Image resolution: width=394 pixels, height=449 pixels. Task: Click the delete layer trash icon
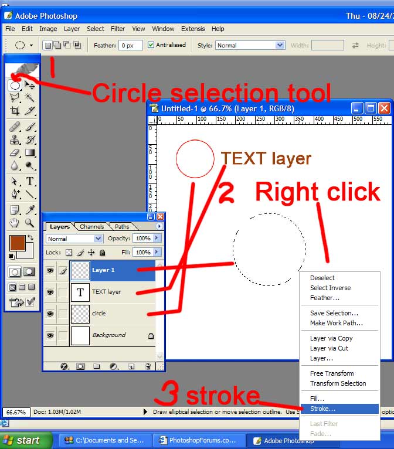click(148, 366)
